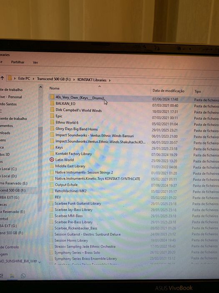Click date 07/03/2021 00:40 of BALKAN_EO
This screenshot has width=219, height=293.
click(x=165, y=105)
